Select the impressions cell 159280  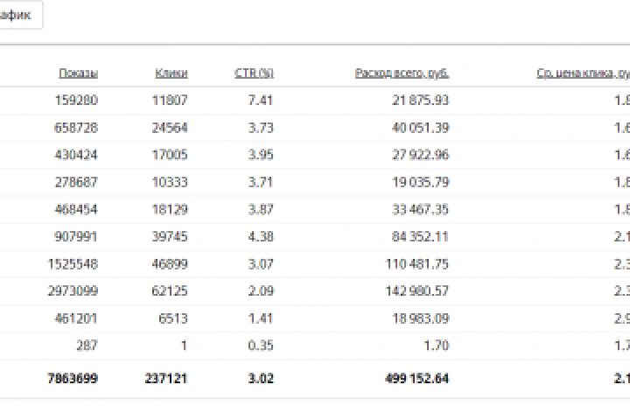pyautogui.click(x=76, y=101)
